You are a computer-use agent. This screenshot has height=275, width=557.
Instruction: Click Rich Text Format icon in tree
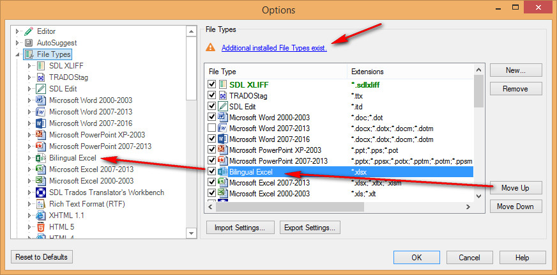[x=41, y=204]
